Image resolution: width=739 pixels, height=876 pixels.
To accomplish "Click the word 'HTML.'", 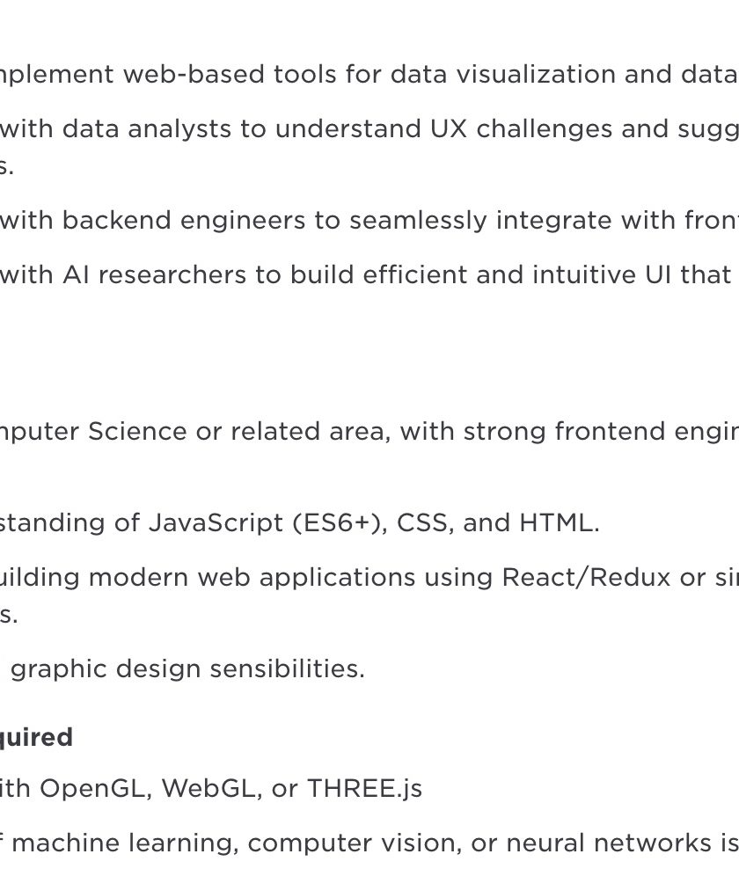I will tap(559, 523).
